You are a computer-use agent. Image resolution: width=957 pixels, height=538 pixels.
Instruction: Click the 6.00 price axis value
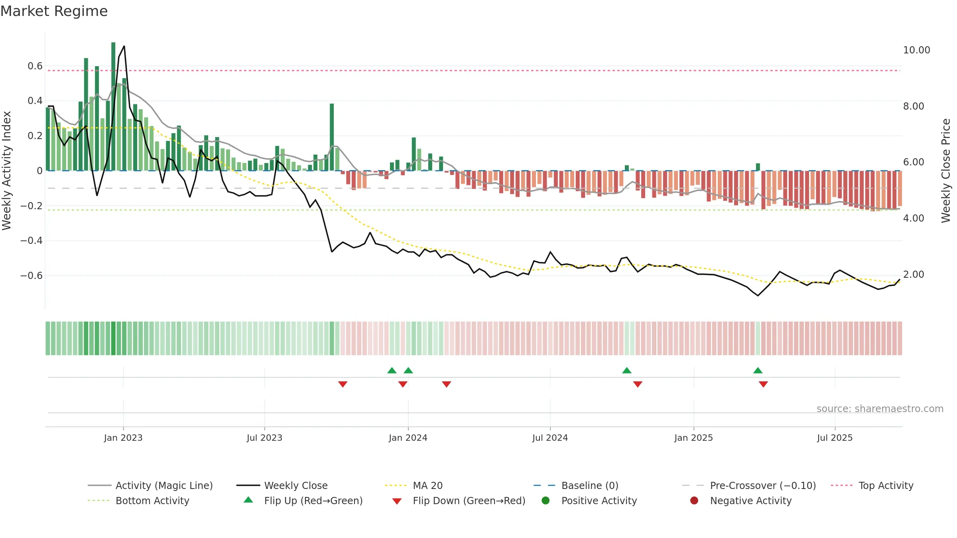click(914, 162)
